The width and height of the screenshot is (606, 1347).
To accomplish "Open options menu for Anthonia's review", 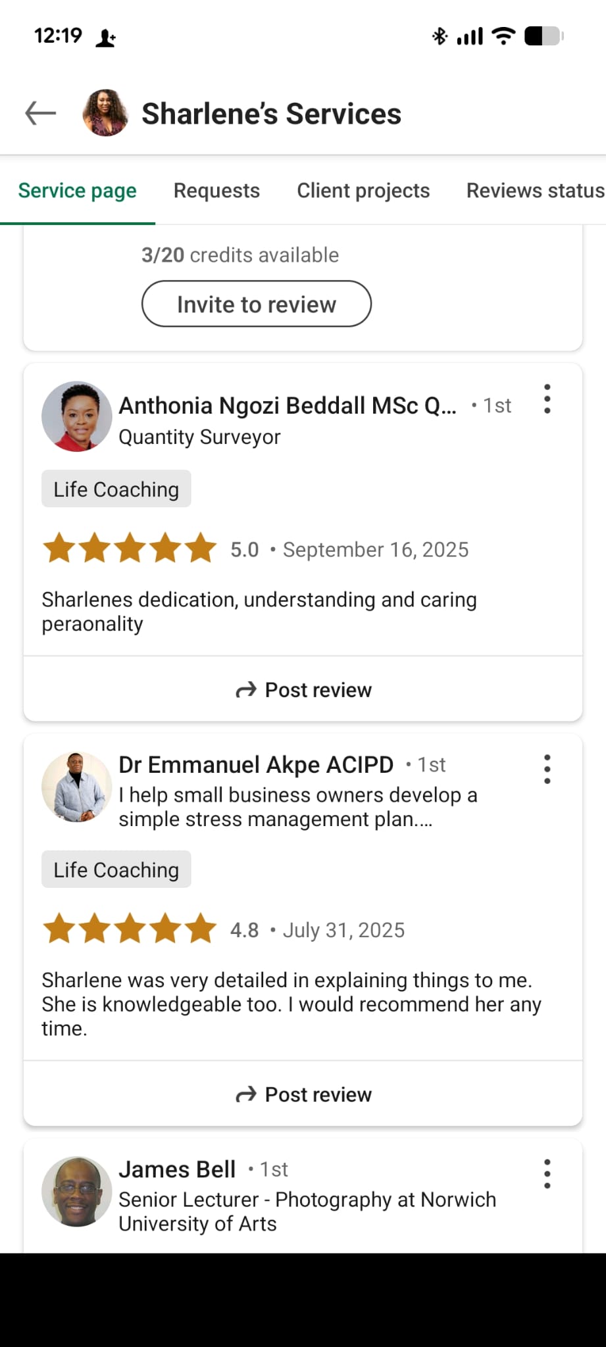I will tap(547, 399).
